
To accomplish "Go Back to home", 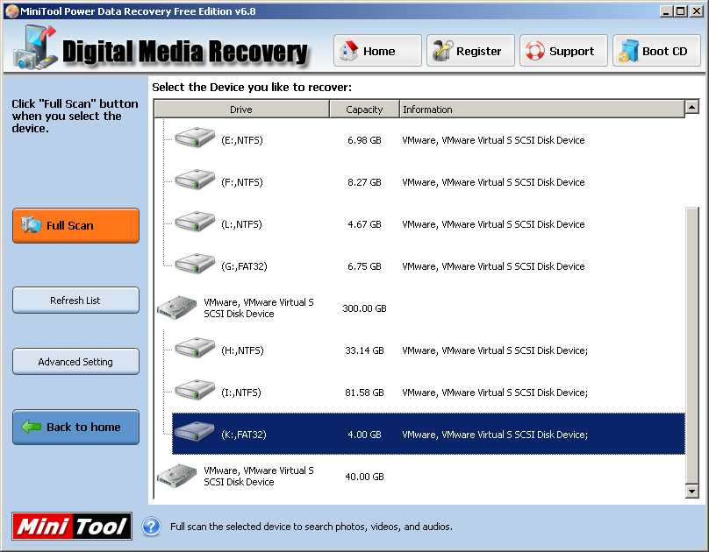I will [76, 427].
